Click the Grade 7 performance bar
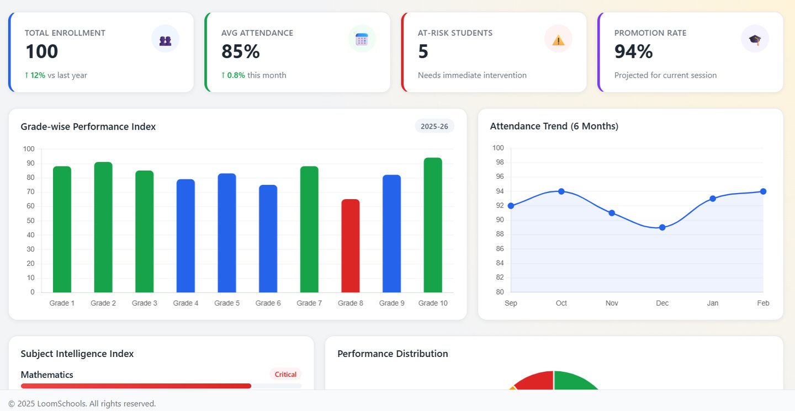This screenshot has width=795, height=411. point(309,229)
